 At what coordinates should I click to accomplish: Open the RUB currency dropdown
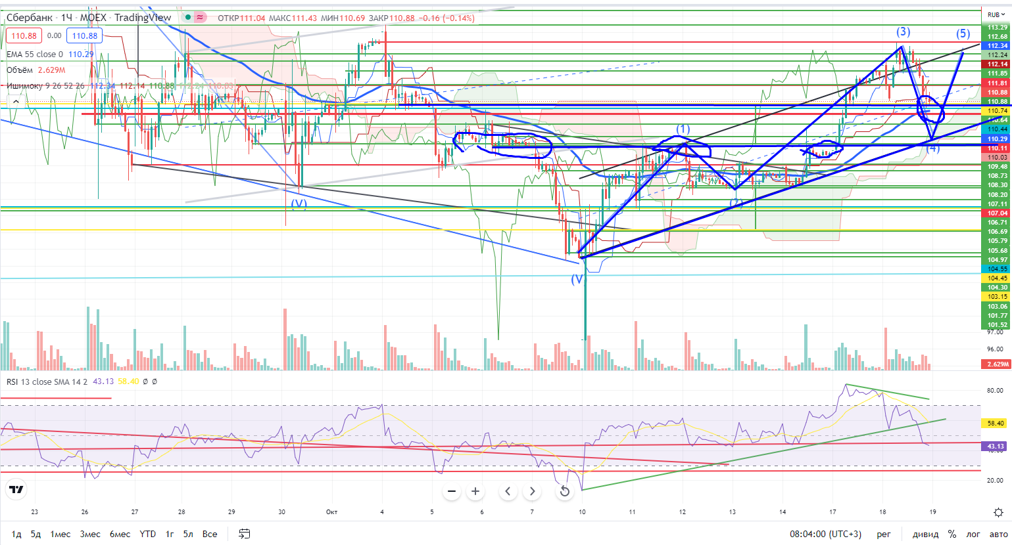(x=994, y=14)
